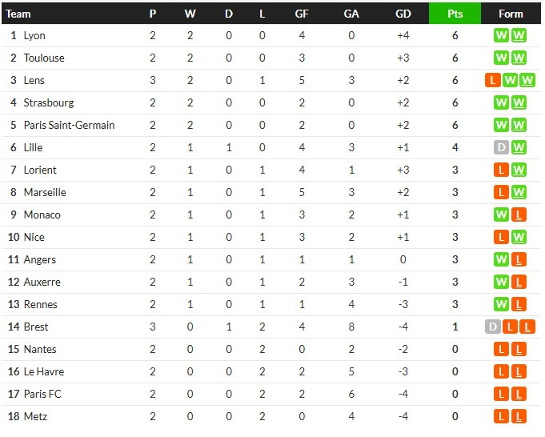The image size is (545, 437).
Task: Click Marseille's green win form badge
Action: pyautogui.click(x=519, y=192)
